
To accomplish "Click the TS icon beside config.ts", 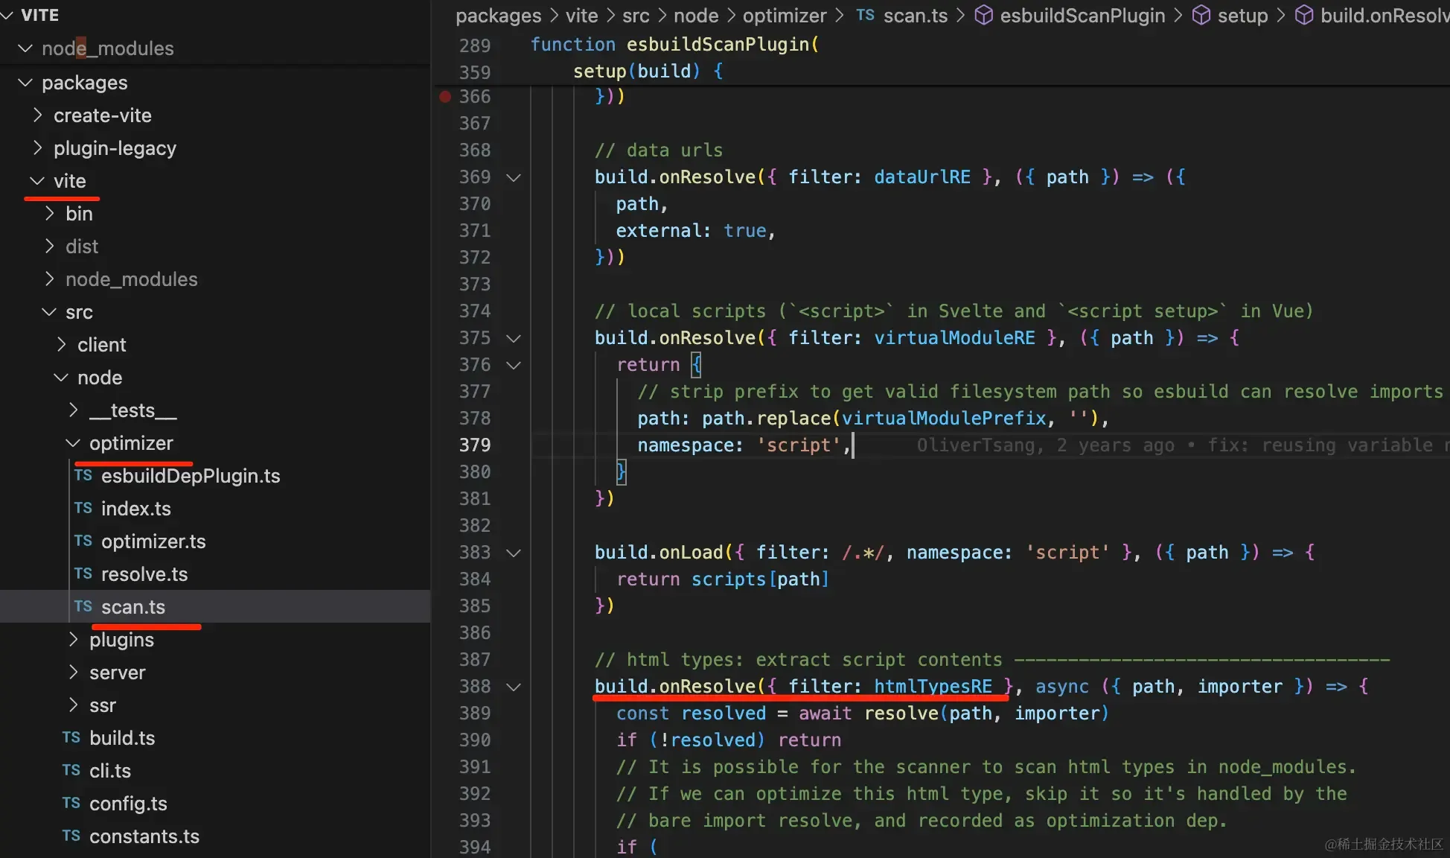I will [71, 803].
